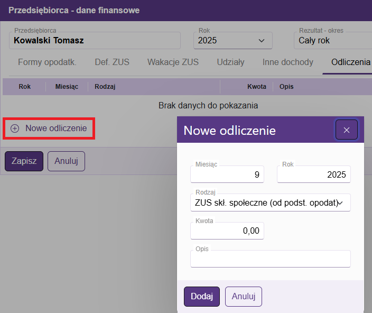Switch to Formy opodatk. tab
This screenshot has height=313, width=372.
pyautogui.click(x=47, y=62)
